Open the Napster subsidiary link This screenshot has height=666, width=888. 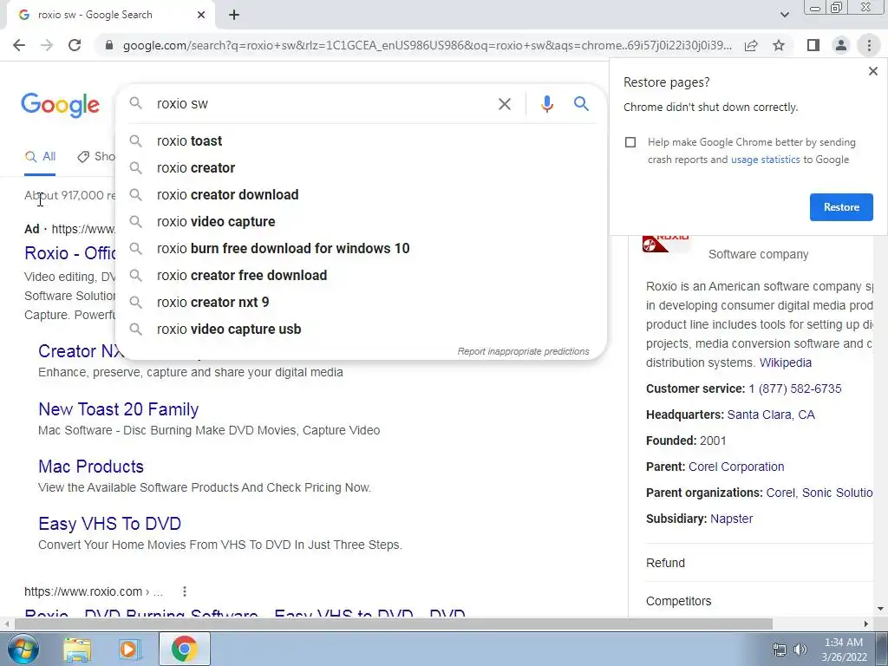731,519
